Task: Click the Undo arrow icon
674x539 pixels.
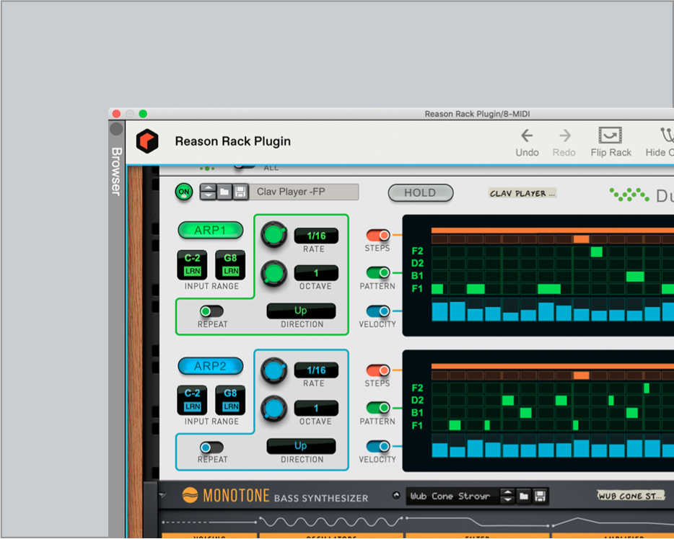Action: [527, 136]
